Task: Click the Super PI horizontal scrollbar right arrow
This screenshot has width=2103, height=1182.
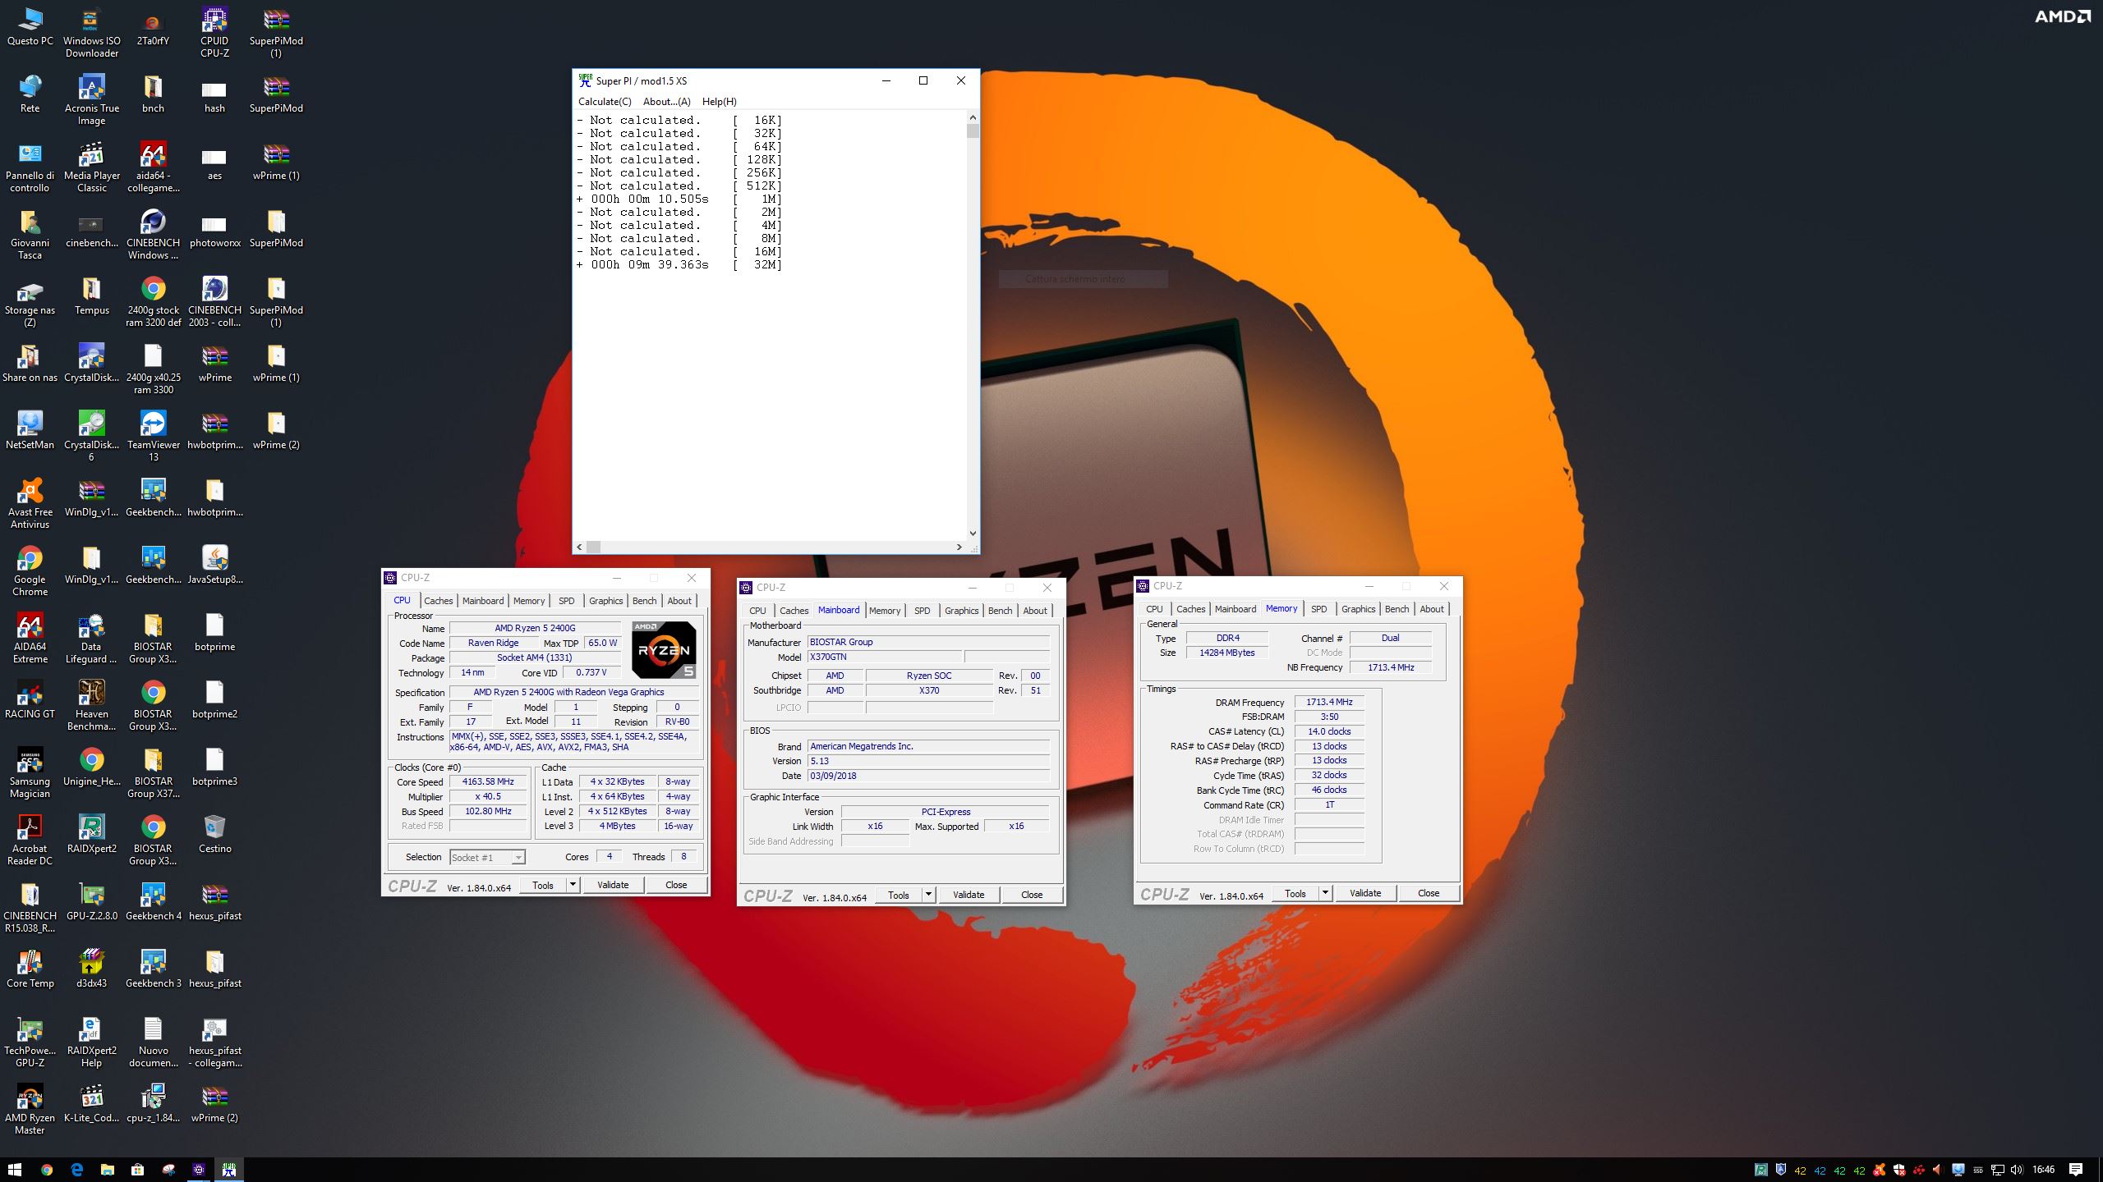Action: pyautogui.click(x=959, y=547)
